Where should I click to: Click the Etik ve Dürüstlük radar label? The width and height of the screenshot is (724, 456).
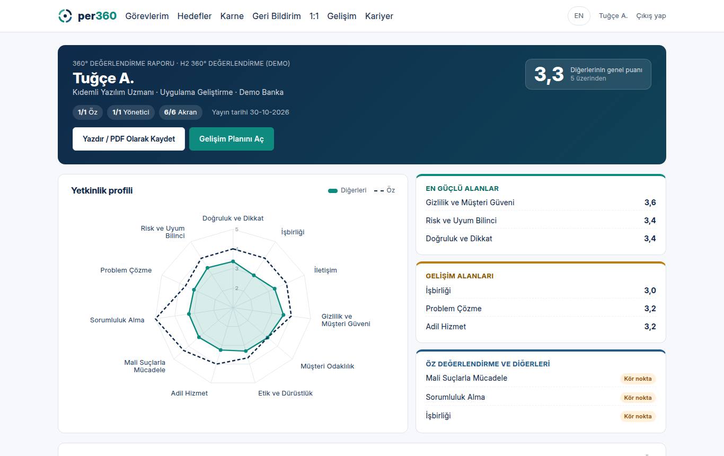tap(285, 393)
